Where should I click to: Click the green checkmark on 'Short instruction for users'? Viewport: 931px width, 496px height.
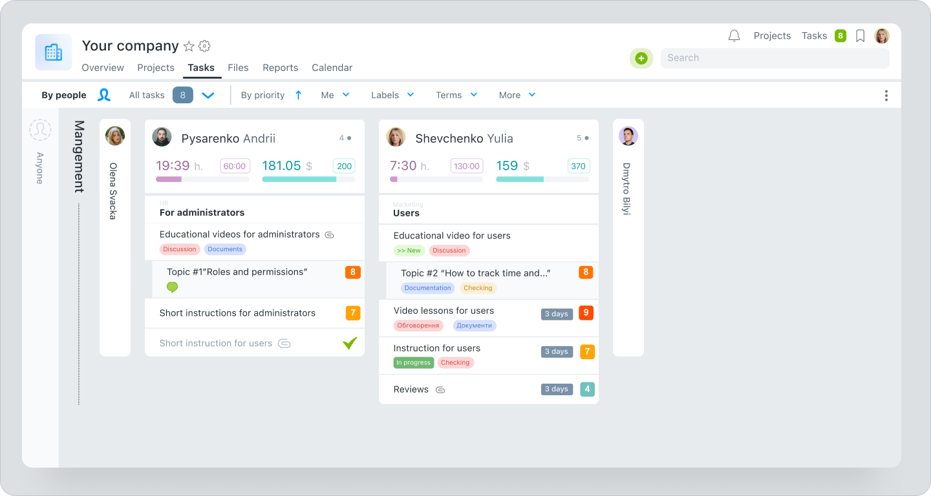coord(350,343)
